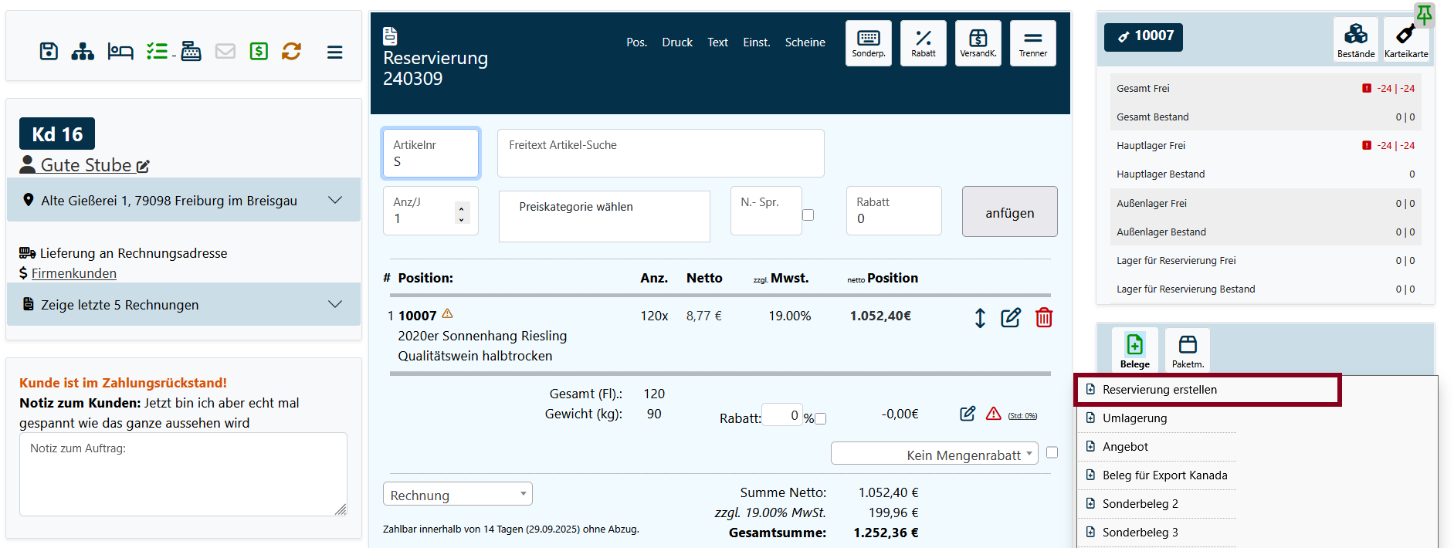Screen dimensions: 1454x548
Task: Open the Rechnung document type dropdown
Action: pos(457,495)
